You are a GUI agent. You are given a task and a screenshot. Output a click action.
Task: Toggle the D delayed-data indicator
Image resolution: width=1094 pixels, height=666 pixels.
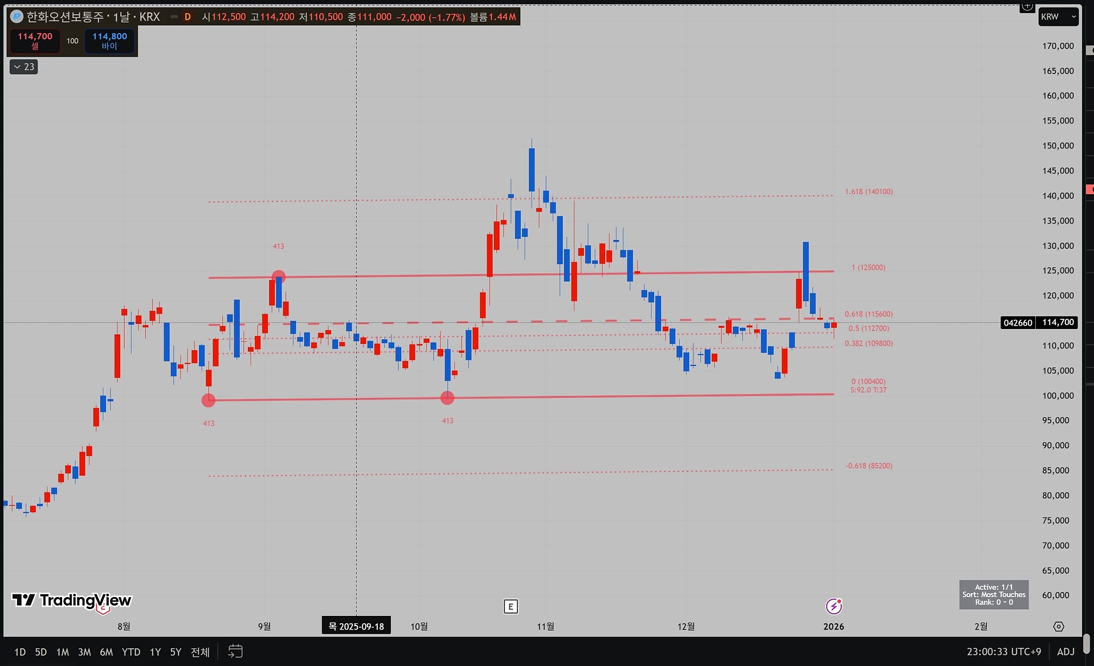click(187, 17)
